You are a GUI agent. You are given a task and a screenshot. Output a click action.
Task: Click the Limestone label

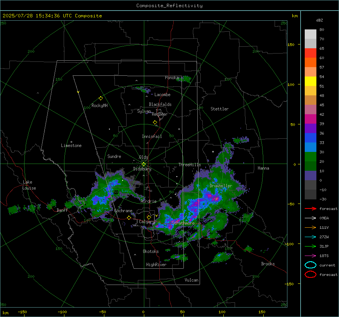(x=71, y=145)
